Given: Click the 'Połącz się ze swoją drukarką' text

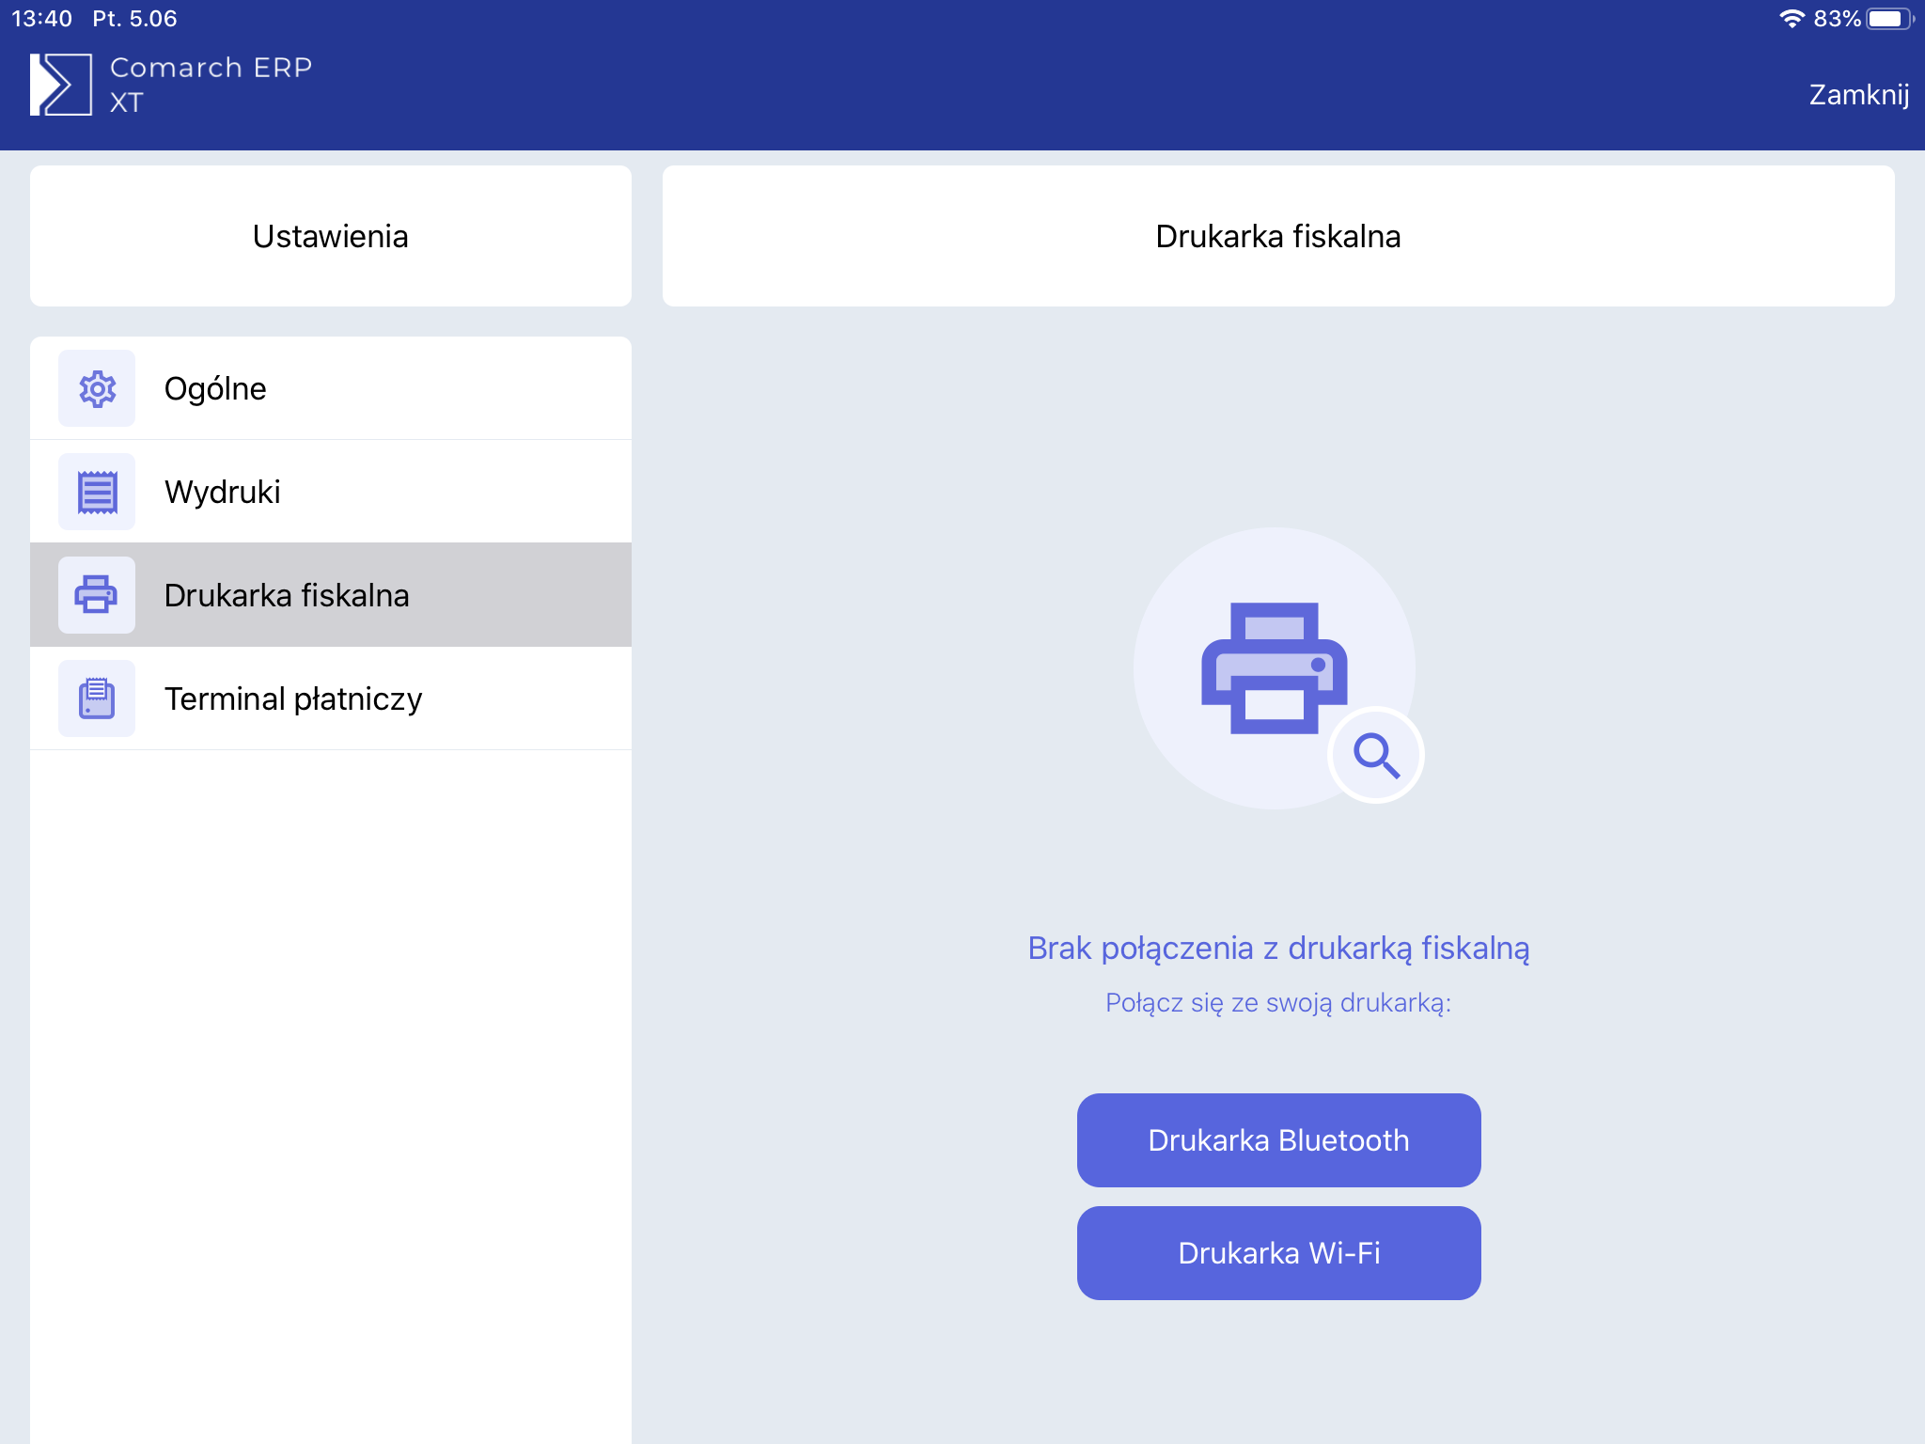Looking at the screenshot, I should tap(1277, 1003).
